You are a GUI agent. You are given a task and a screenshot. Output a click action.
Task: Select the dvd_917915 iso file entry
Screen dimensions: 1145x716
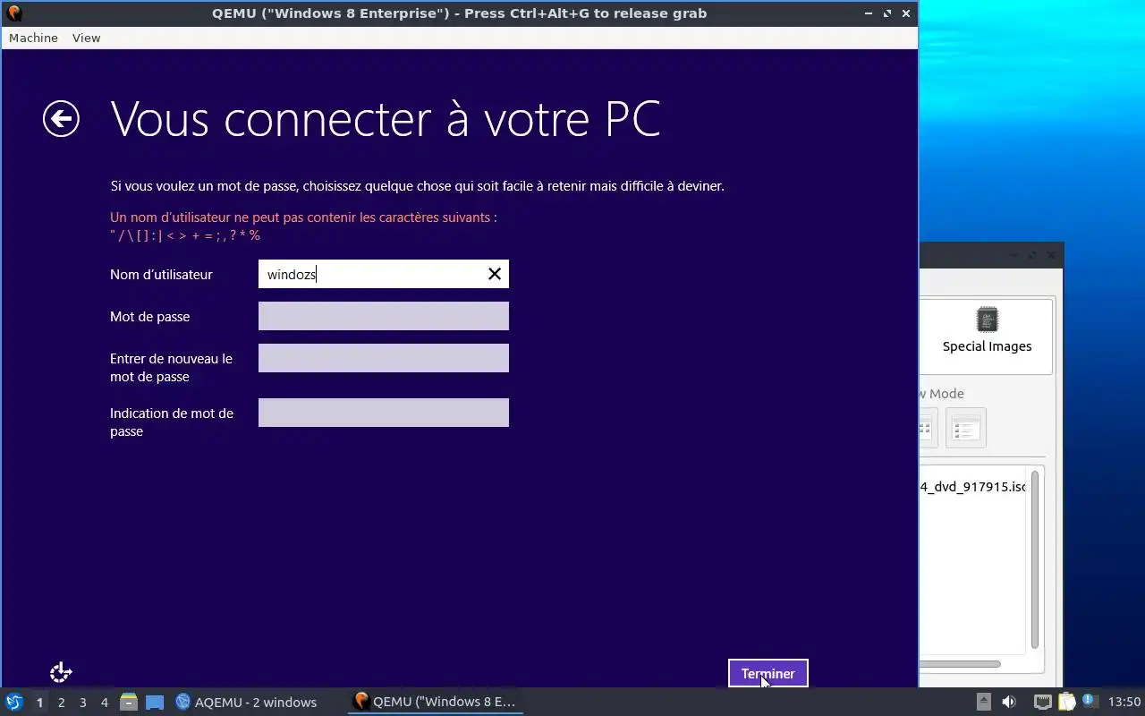pos(972,487)
